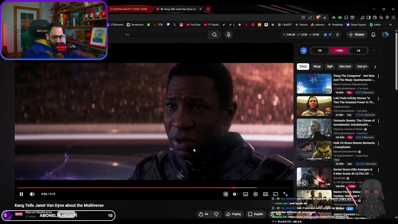Open the Netflix bookmark icon

246,25
